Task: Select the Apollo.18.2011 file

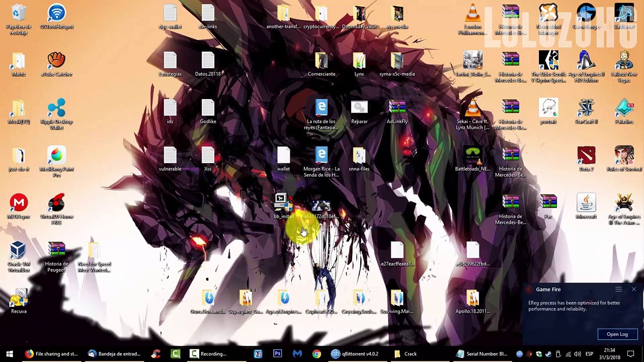Action: 472,302
